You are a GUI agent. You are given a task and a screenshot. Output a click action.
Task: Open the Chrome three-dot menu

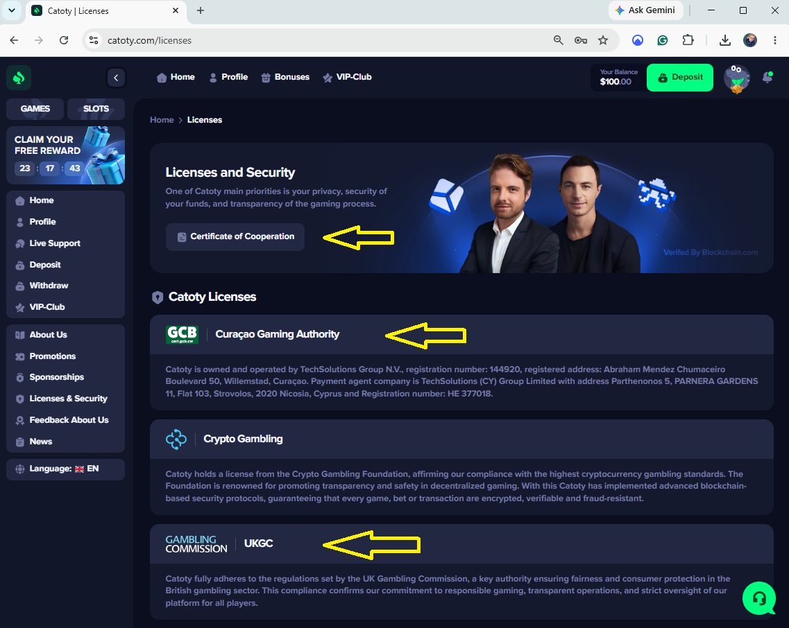click(775, 40)
